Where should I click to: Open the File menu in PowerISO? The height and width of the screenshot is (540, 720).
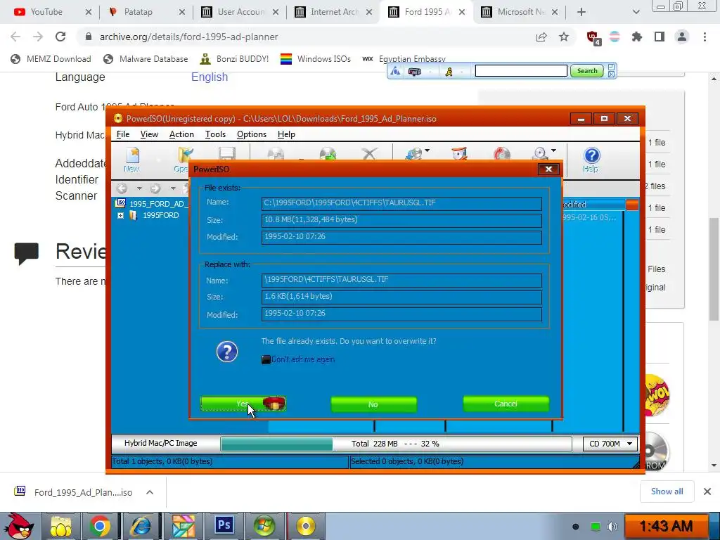122,134
